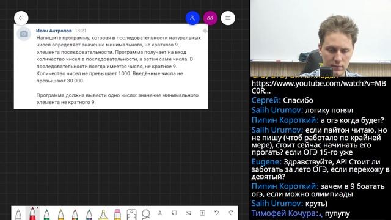The height and width of the screenshot is (220, 391).
Task: Click the task text 'Напишите программу'
Action: pos(63,38)
